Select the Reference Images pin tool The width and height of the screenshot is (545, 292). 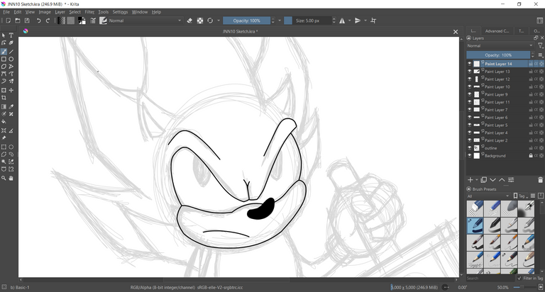click(x=4, y=137)
